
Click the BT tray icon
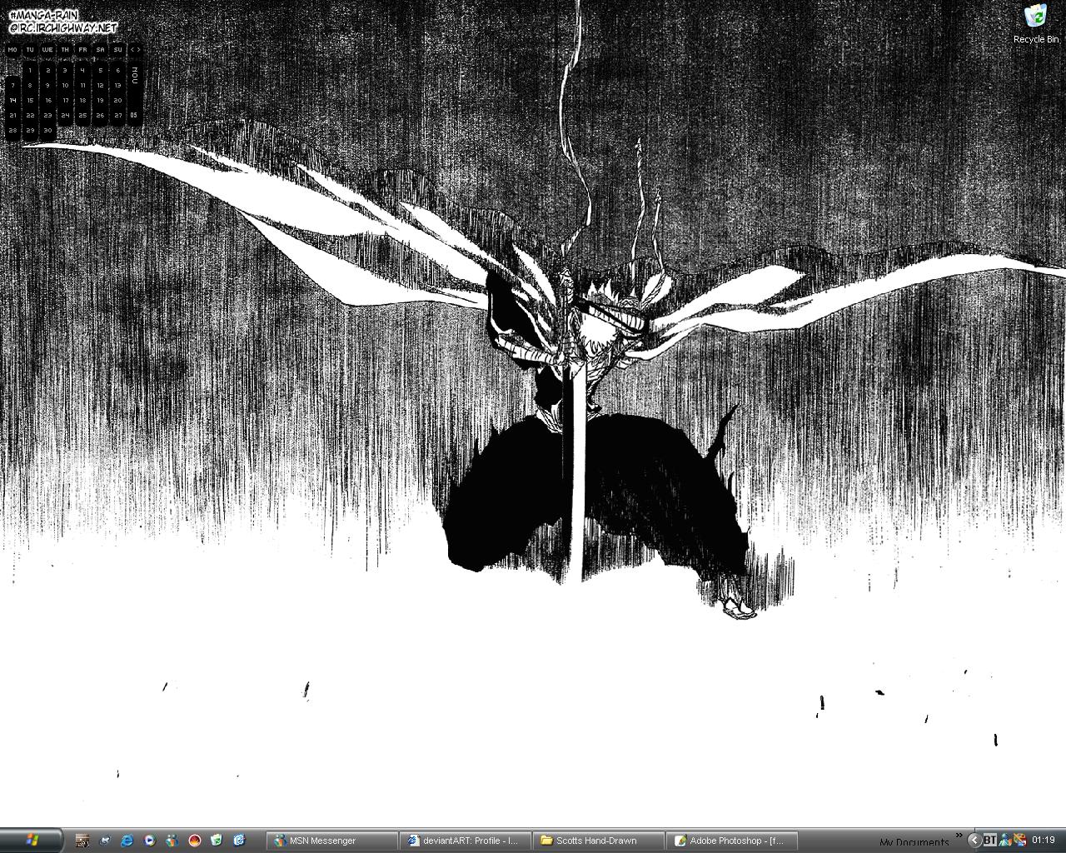990,840
